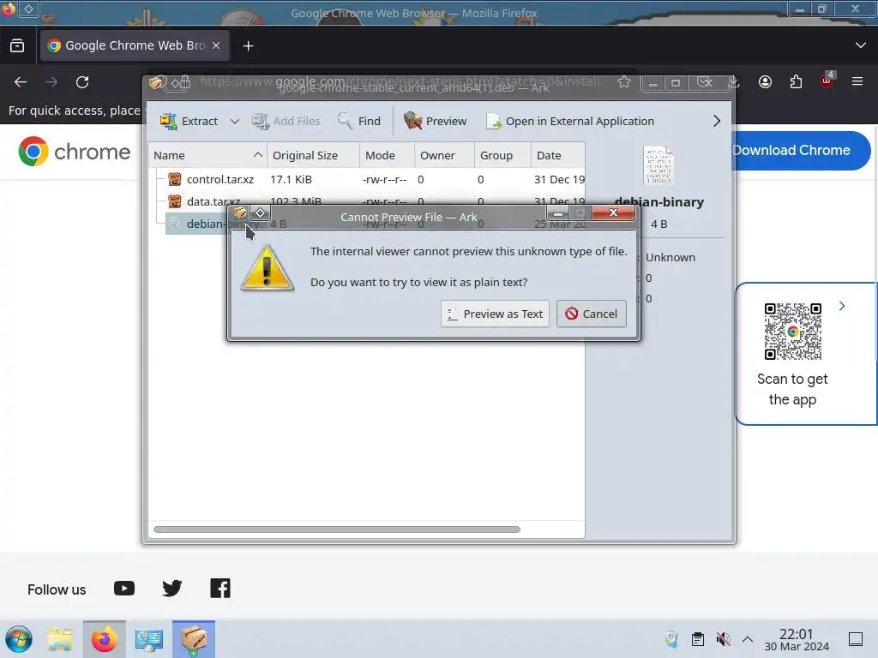Image resolution: width=878 pixels, height=658 pixels.
Task: Cancel the Cannot Preview File dialog
Action: [592, 314]
